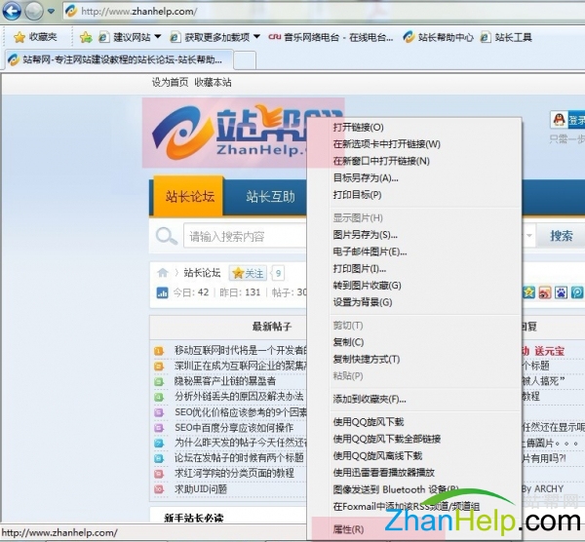Switch to the 站长论坛 navigation tab
Viewport: 585px width, 542px height.
click(189, 197)
